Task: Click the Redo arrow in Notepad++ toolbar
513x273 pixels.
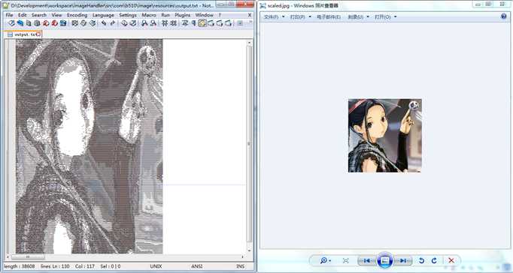Action: 113,22
